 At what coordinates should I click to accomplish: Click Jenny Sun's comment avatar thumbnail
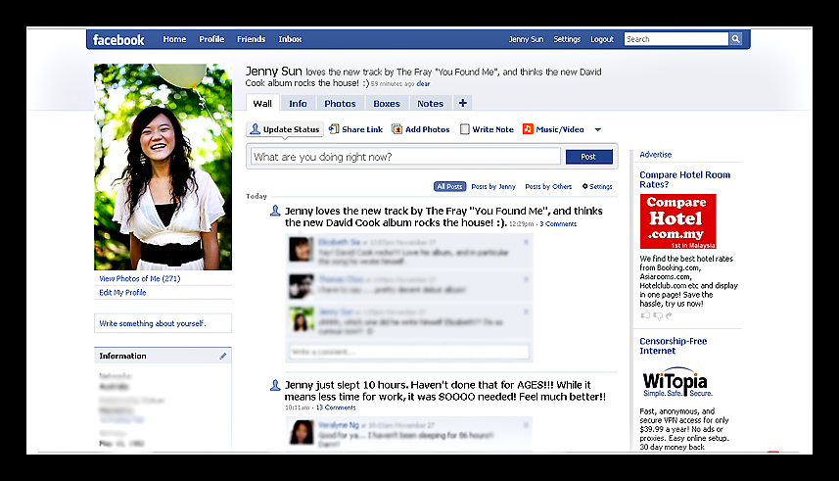click(301, 319)
